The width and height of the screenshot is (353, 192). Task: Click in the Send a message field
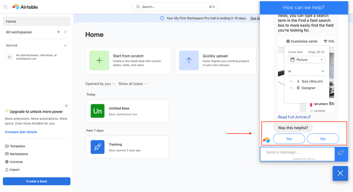[x=297, y=152]
